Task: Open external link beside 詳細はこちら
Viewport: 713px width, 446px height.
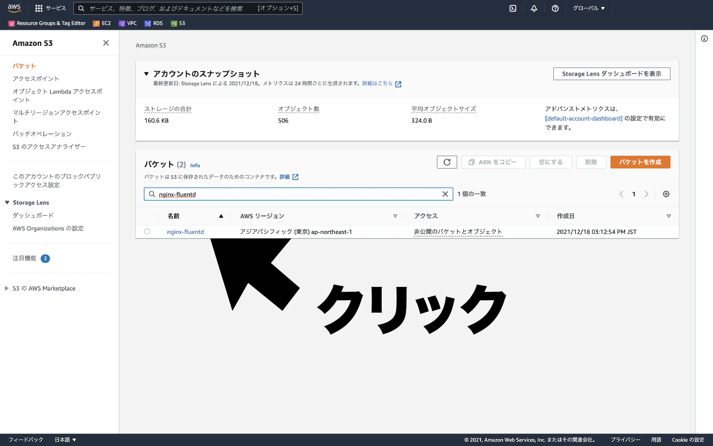Action: 398,84
